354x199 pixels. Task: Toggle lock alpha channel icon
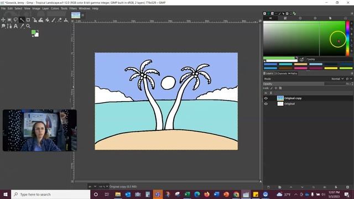280,88
